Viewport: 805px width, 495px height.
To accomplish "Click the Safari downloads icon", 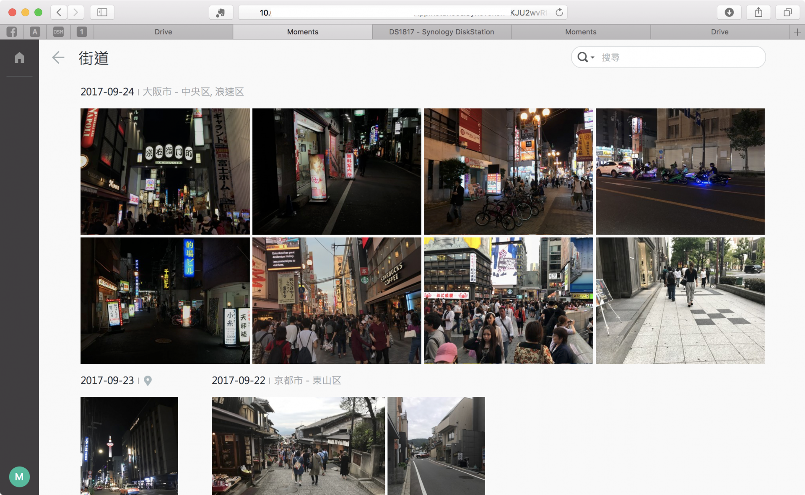I will tap(729, 12).
